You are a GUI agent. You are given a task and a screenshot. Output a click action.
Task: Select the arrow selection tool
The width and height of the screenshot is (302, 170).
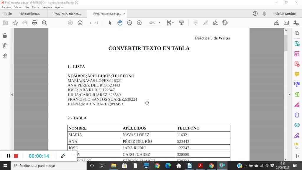pos(110,23)
